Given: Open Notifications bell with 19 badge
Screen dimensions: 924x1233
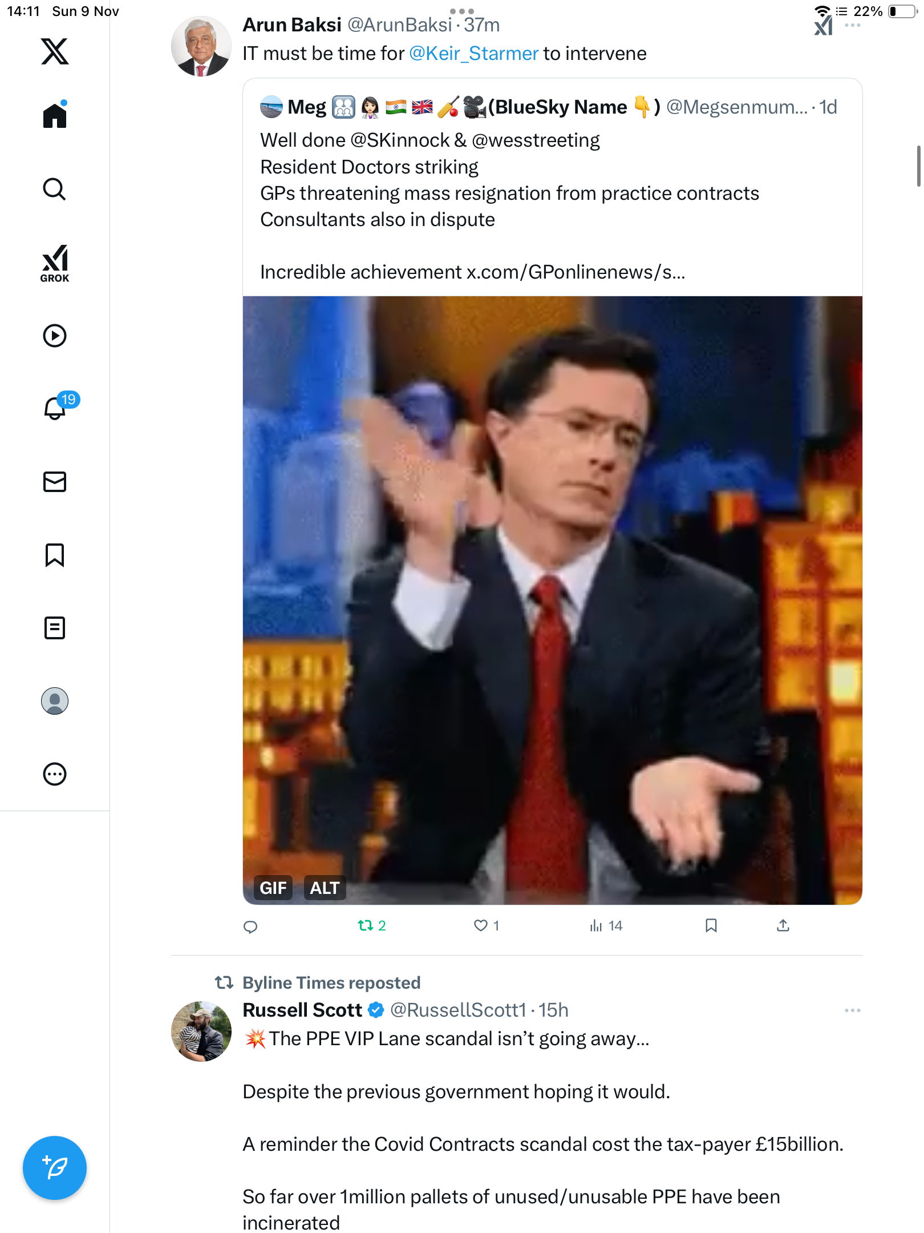Looking at the screenshot, I should (55, 408).
